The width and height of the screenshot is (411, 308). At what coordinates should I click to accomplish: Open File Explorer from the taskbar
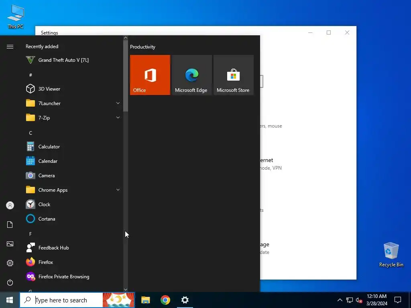145,300
